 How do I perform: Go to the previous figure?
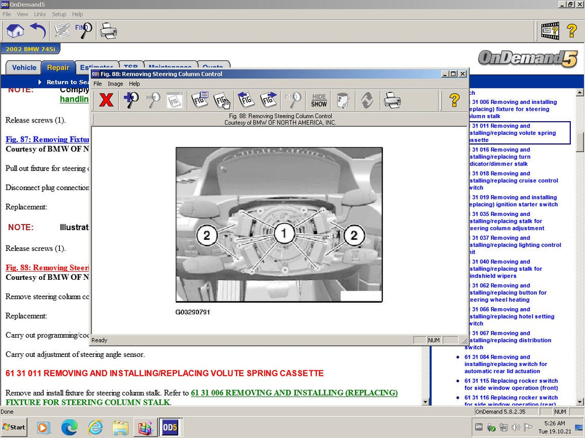click(x=246, y=100)
